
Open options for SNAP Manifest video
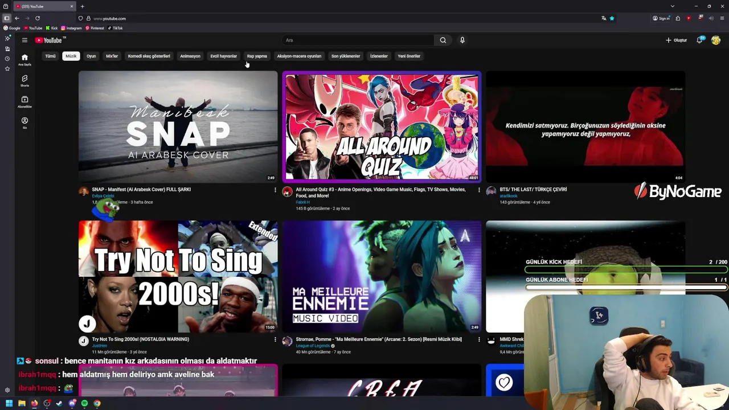[275, 190]
